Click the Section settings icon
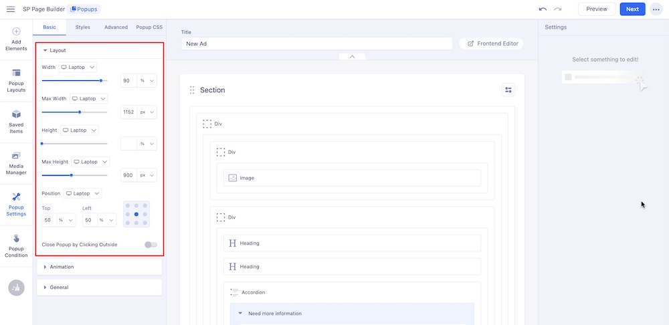 (508, 90)
